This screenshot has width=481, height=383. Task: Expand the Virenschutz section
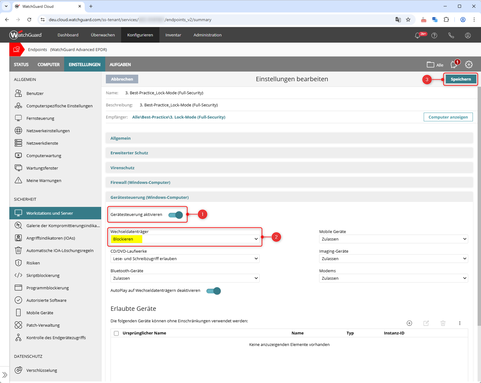point(123,168)
